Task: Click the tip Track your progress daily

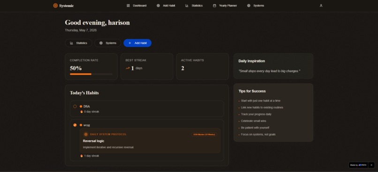Action: coord(256,115)
